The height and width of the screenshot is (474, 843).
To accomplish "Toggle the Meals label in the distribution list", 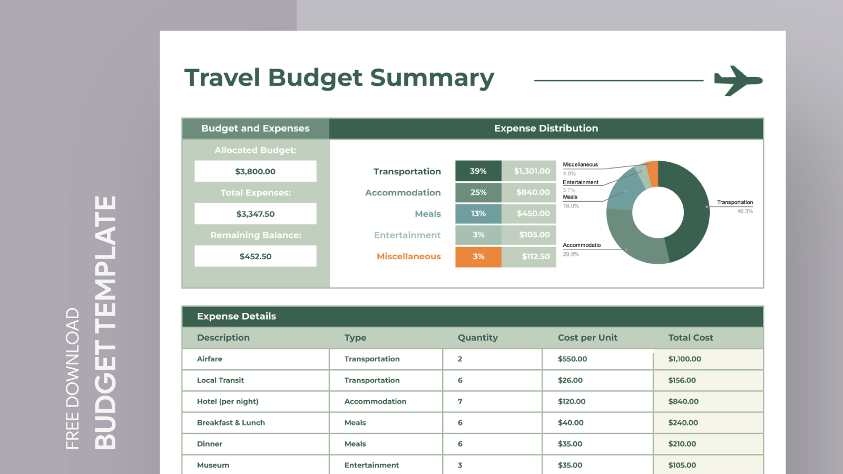I will pos(427,213).
